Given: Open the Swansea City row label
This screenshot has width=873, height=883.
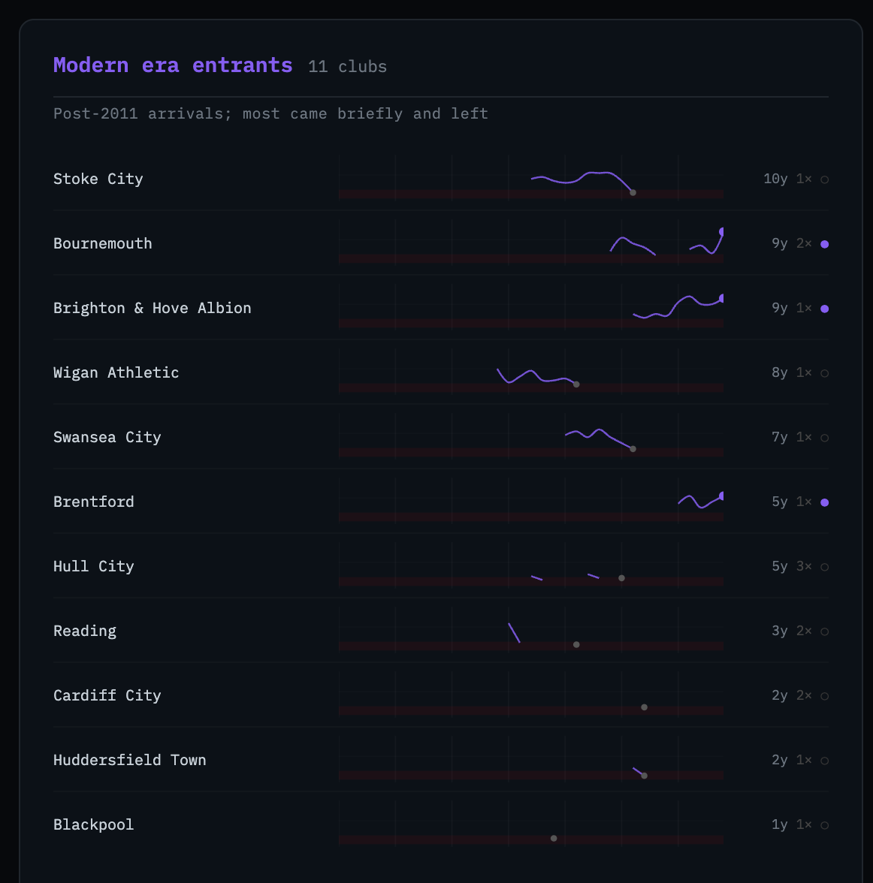Looking at the screenshot, I should click(107, 438).
